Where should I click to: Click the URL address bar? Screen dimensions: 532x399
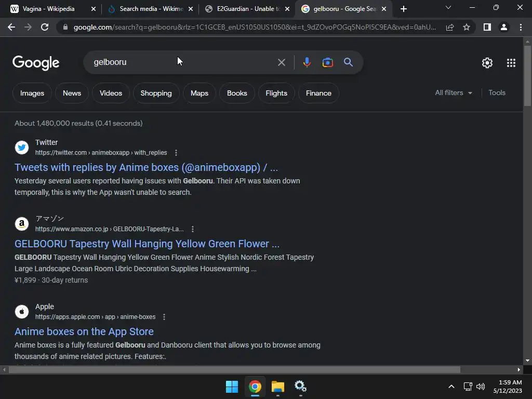click(x=255, y=27)
